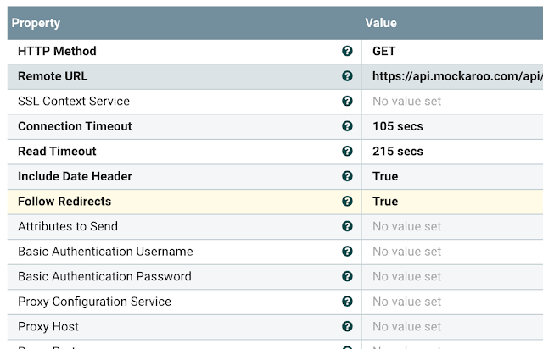Screen dimensions: 543x349
Task: Edit Read Timeout value 215 secs
Action: (398, 152)
